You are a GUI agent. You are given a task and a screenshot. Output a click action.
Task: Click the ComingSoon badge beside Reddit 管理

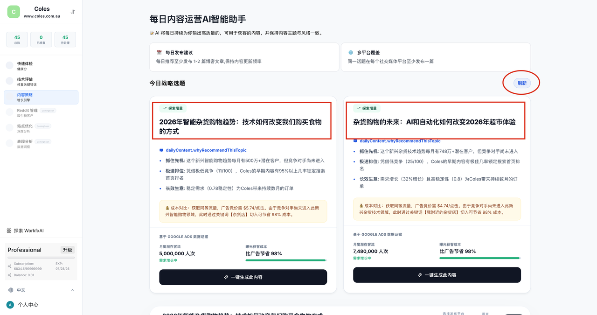tap(48, 111)
